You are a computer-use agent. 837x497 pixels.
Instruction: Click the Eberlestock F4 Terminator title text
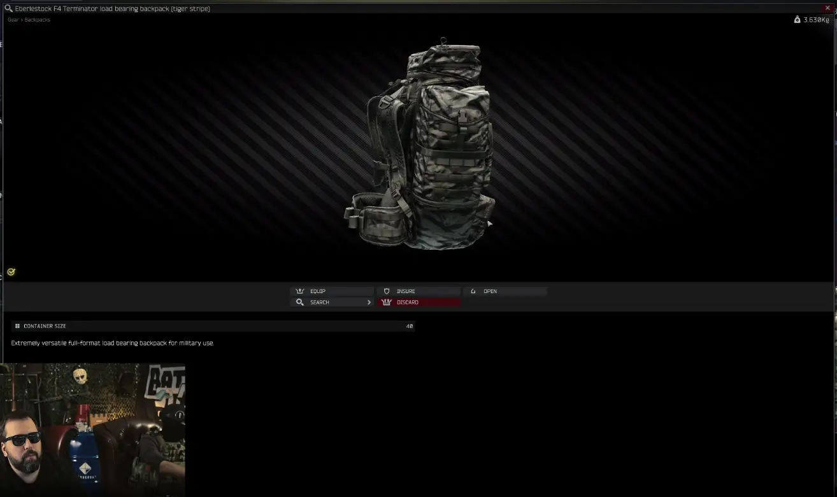pos(112,8)
